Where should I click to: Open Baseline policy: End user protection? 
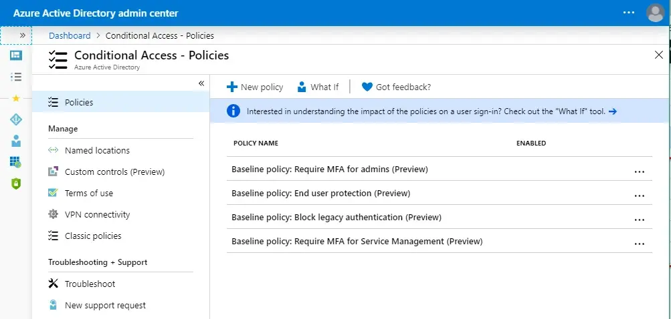coord(321,193)
